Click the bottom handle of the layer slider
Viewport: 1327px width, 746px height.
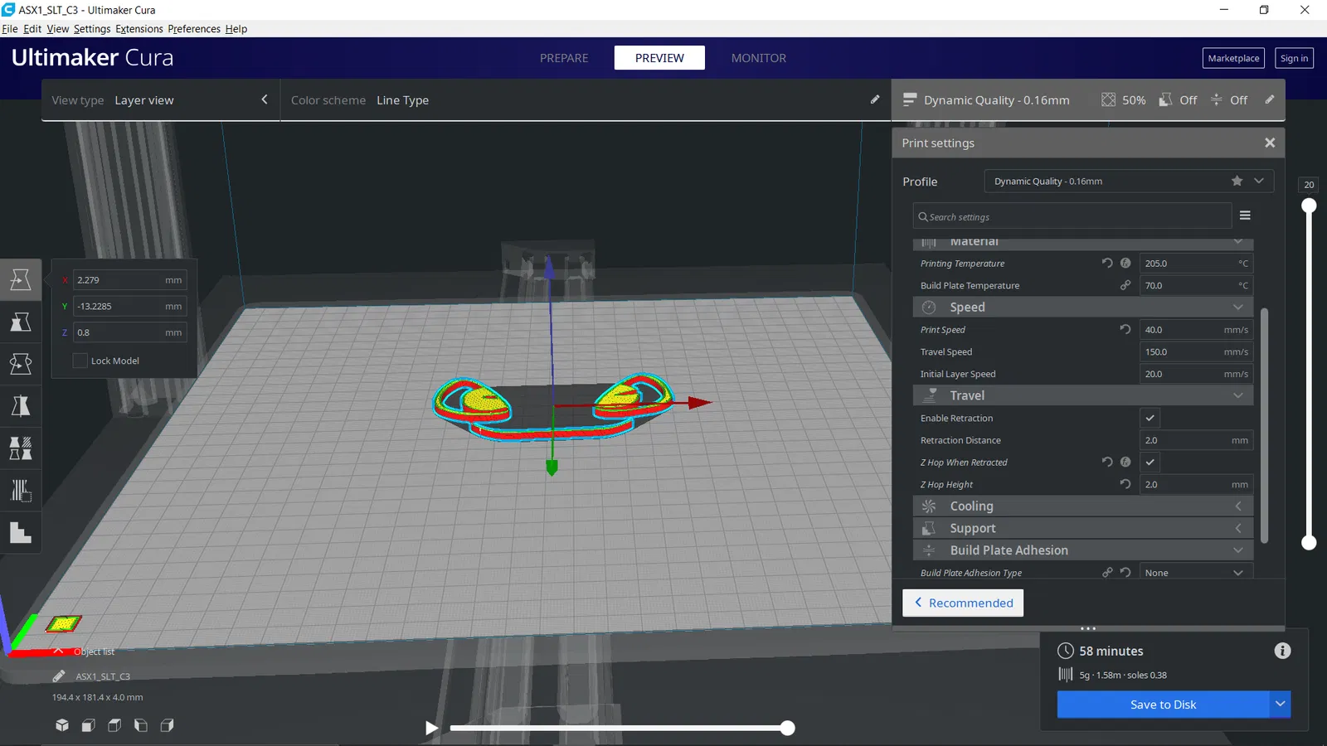1309,543
